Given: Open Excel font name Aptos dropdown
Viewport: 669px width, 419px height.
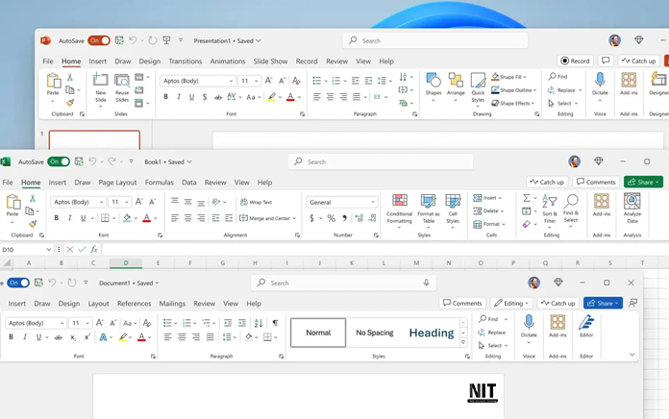Looking at the screenshot, I should click(x=101, y=202).
